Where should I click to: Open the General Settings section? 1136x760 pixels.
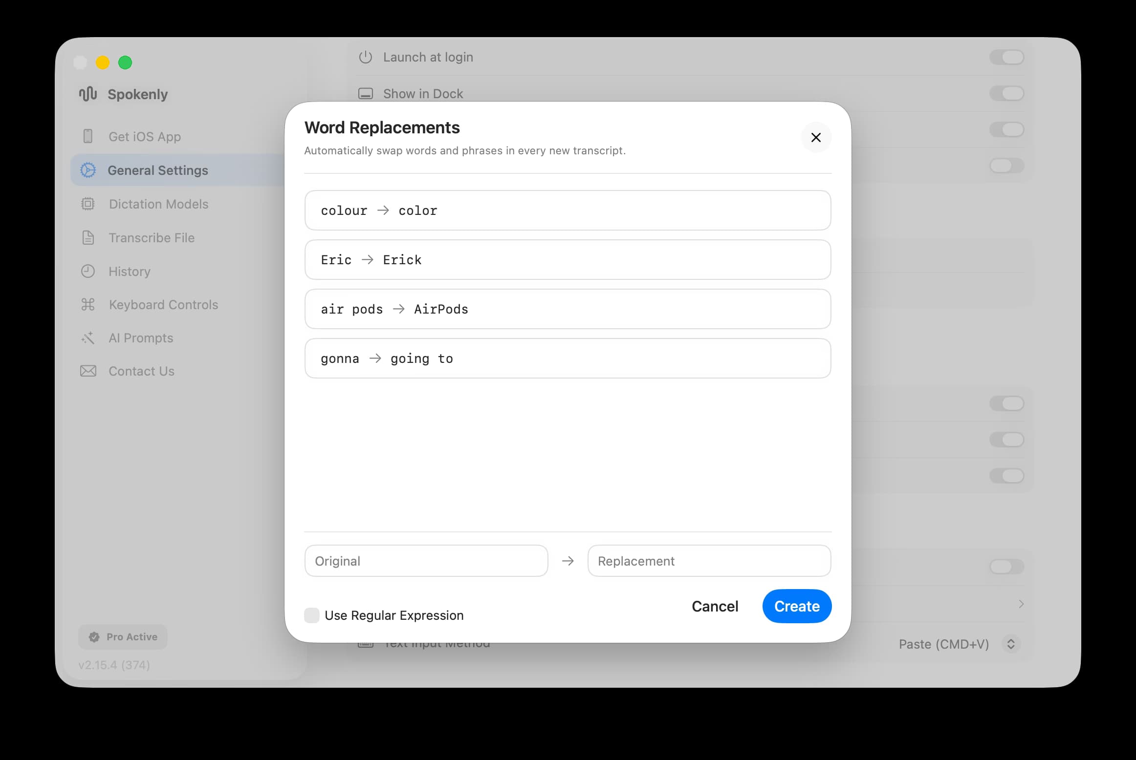158,170
